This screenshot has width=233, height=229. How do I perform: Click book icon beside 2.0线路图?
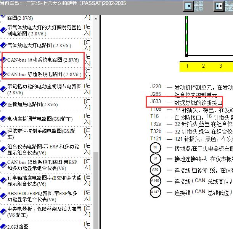[3, 226]
